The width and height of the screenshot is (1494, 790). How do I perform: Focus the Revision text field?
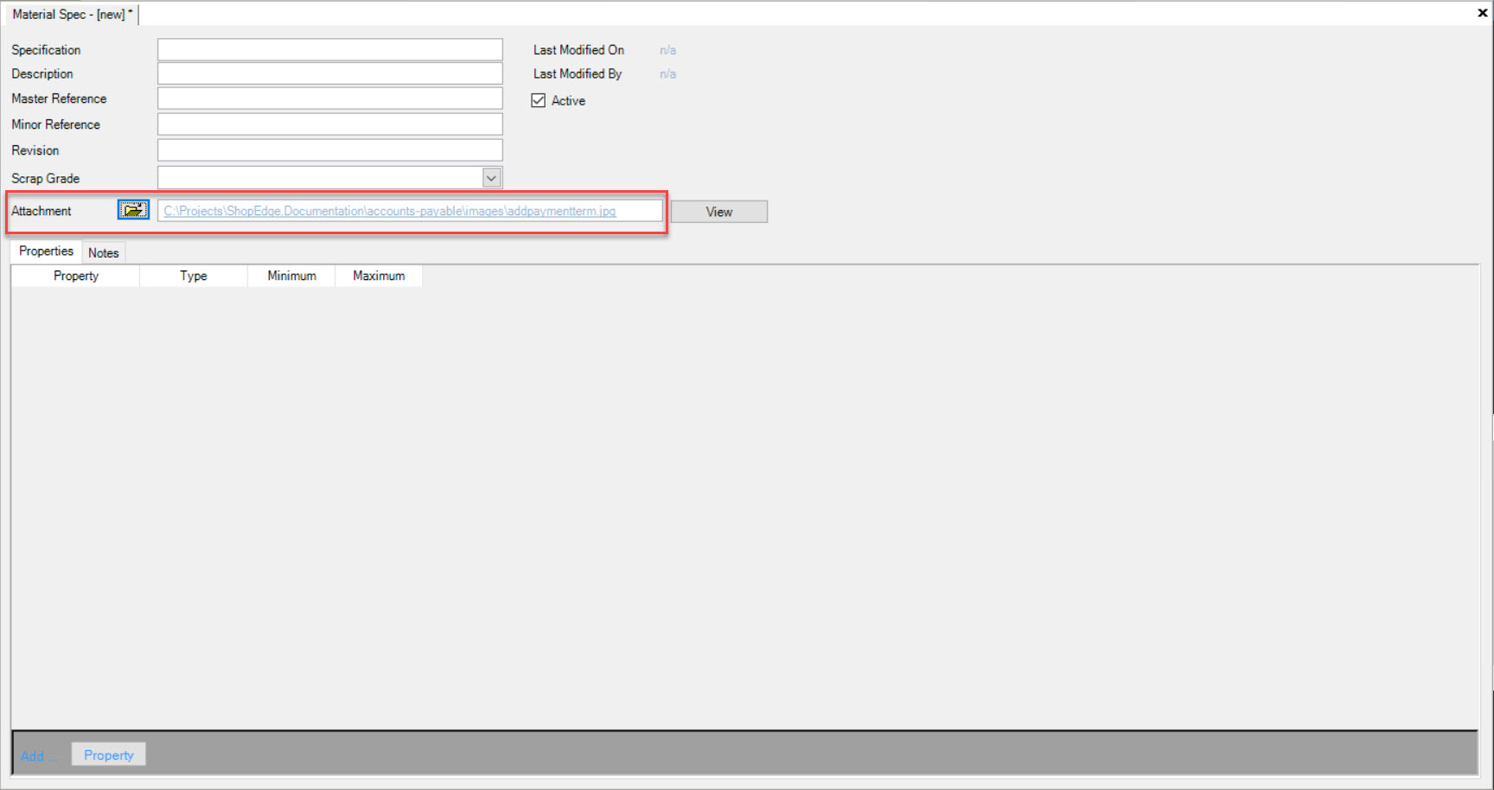point(330,150)
